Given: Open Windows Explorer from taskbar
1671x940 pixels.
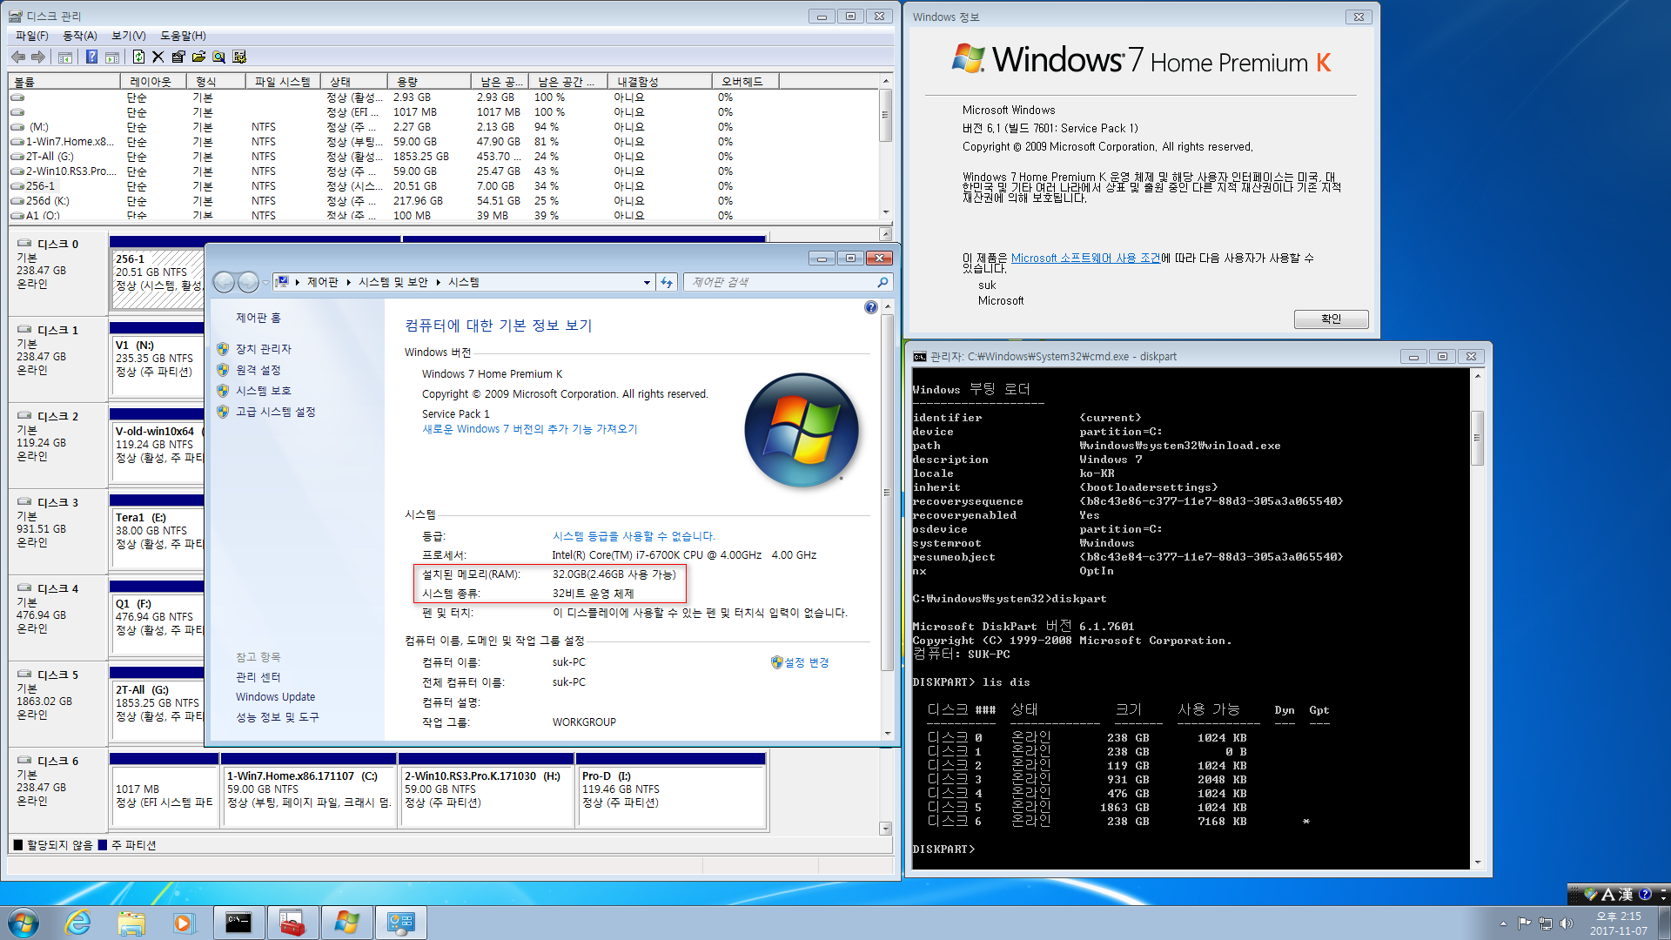Looking at the screenshot, I should click(x=131, y=923).
